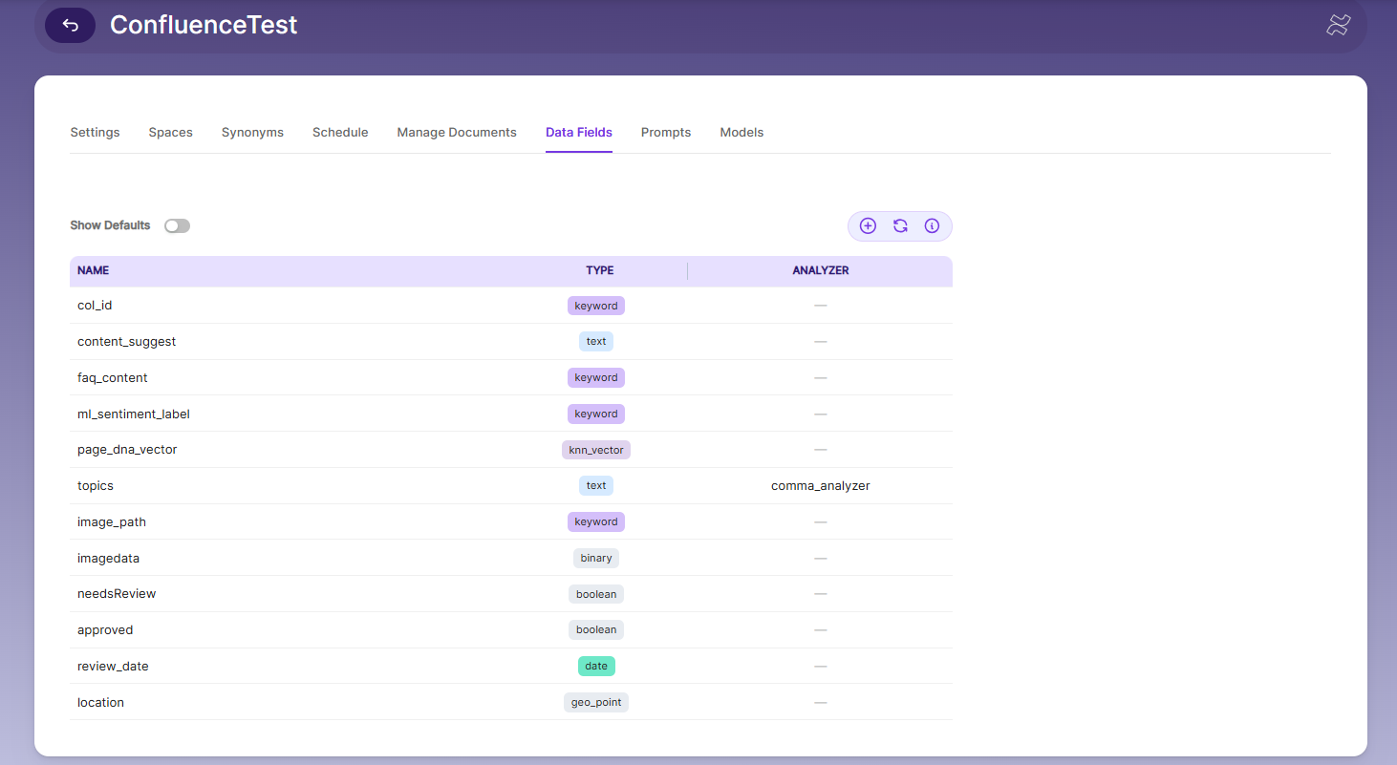Open the Models tab

coord(741,133)
